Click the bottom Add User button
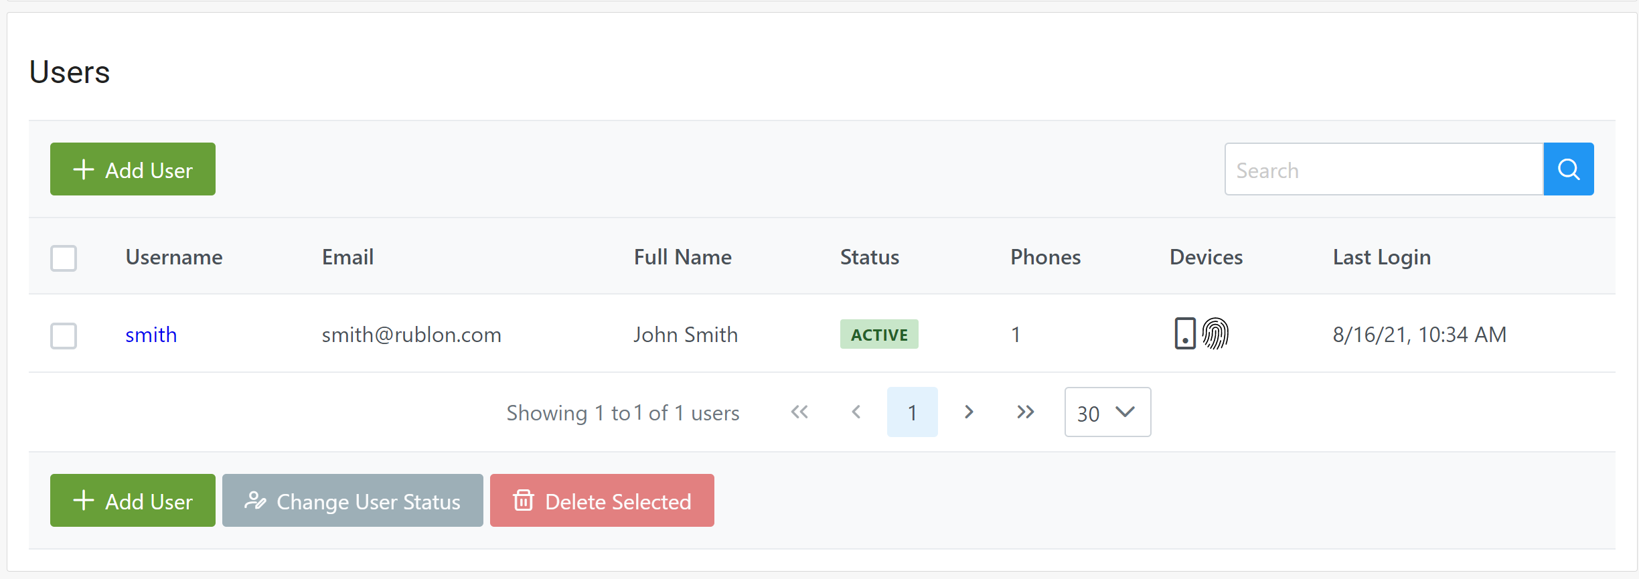This screenshot has width=1639, height=579. (133, 501)
